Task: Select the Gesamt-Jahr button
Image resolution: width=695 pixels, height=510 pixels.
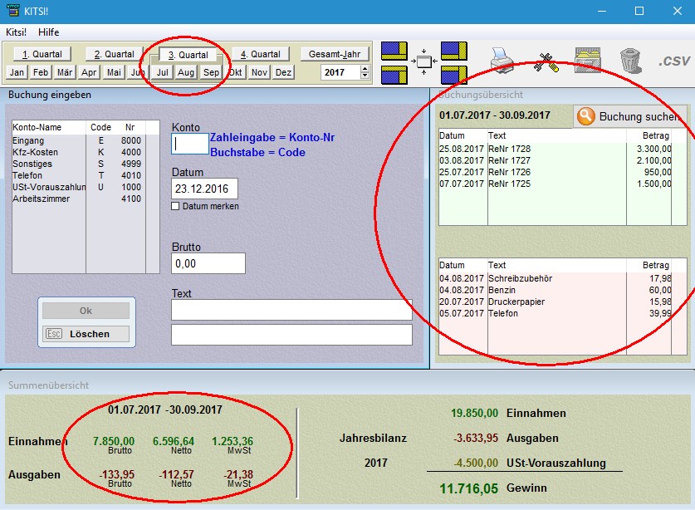Action: tap(334, 54)
